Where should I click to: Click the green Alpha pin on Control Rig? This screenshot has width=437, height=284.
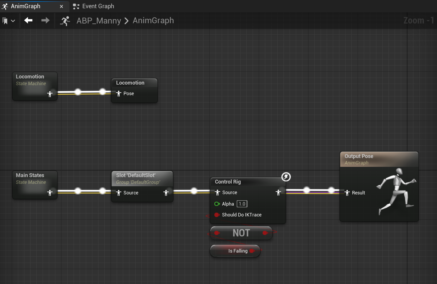pyautogui.click(x=217, y=204)
